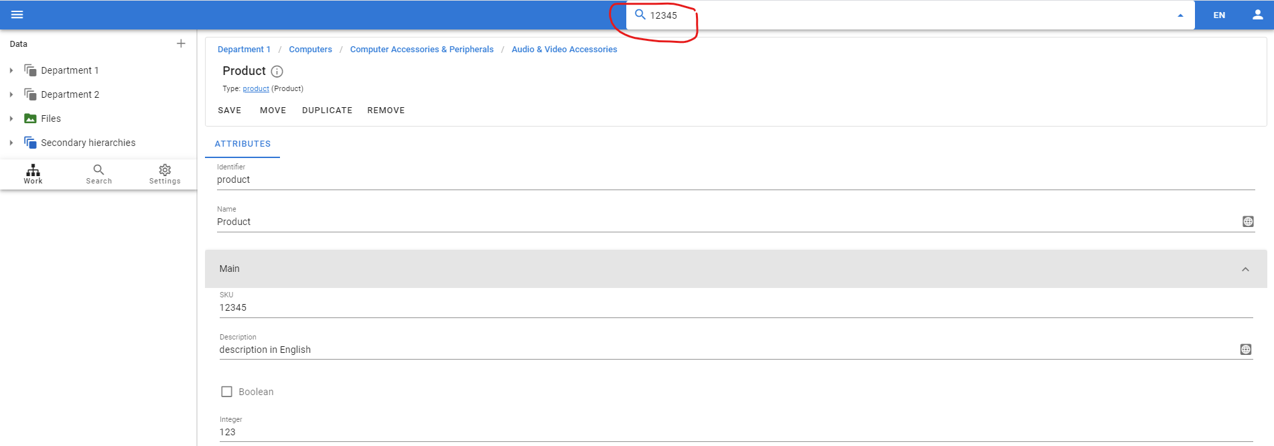Expand the Department 2 tree node
Viewport: 1274px width, 446px height.
[11, 94]
